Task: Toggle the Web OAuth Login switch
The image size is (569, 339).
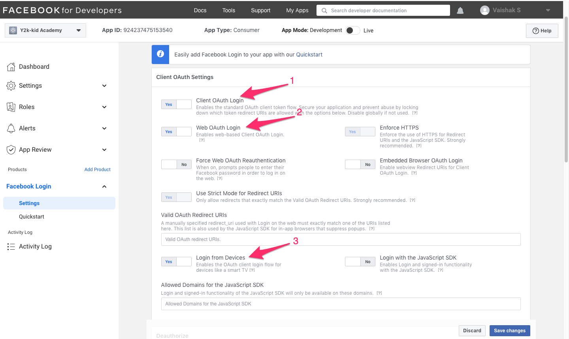Action: tap(176, 132)
